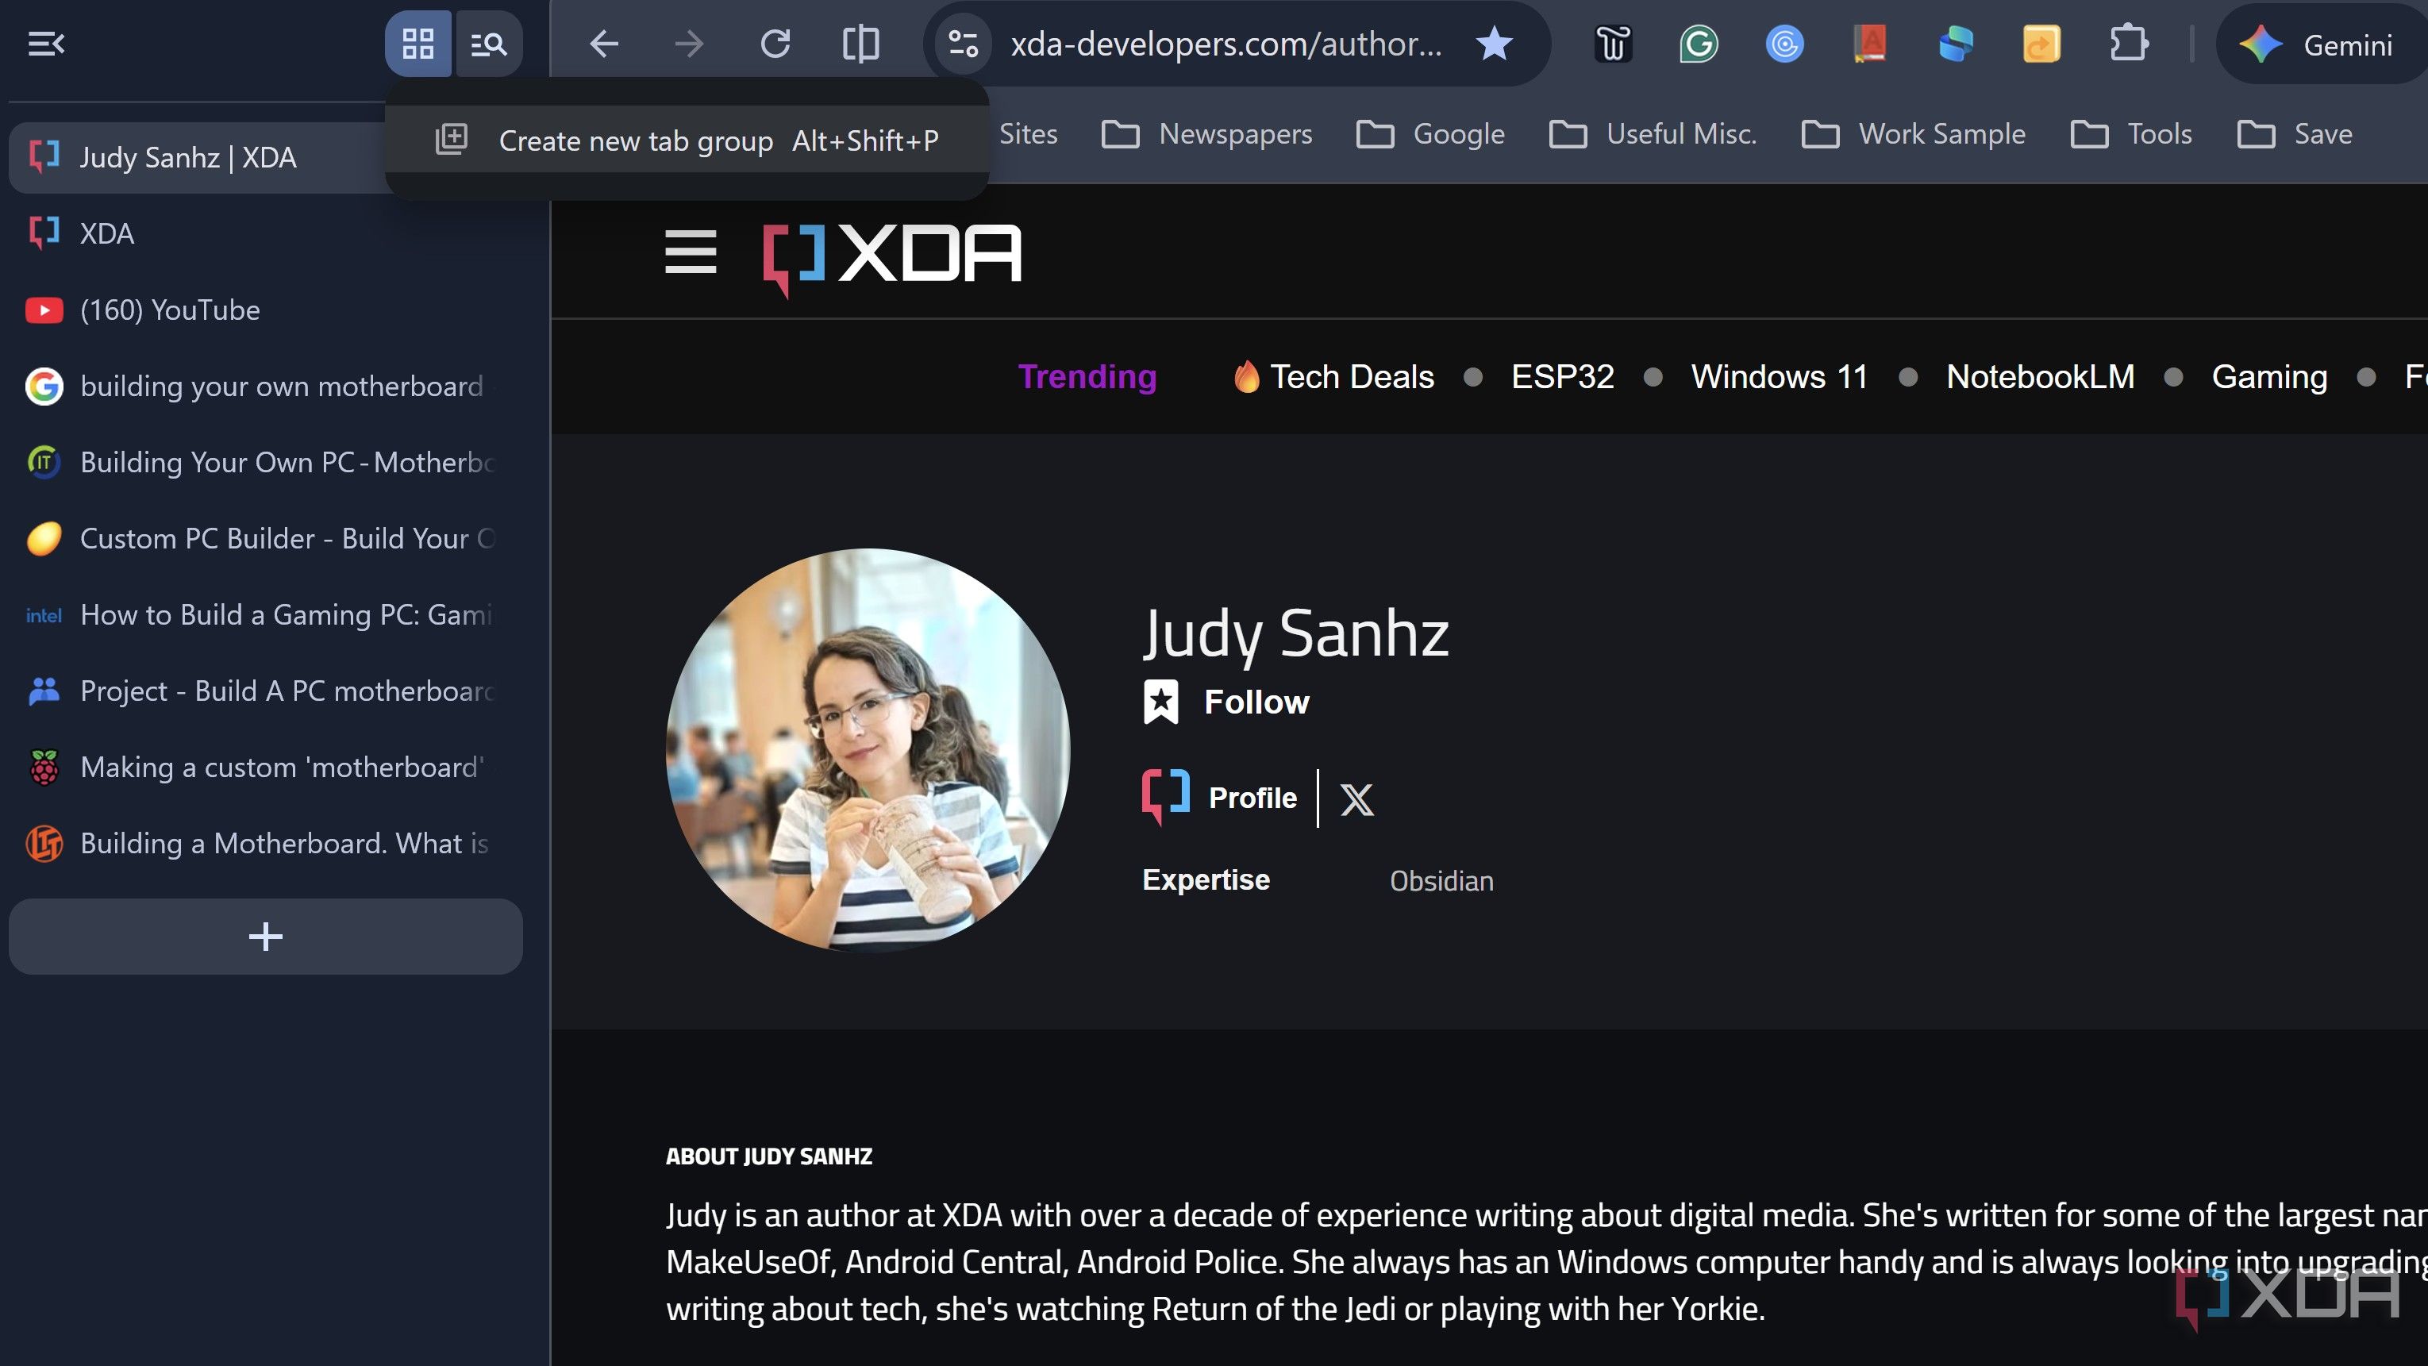Viewport: 2428px width, 1366px height.
Task: Click the address bar URL field
Action: click(1226, 44)
